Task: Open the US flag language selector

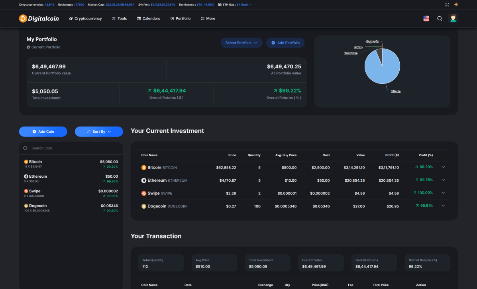Action: point(426,19)
